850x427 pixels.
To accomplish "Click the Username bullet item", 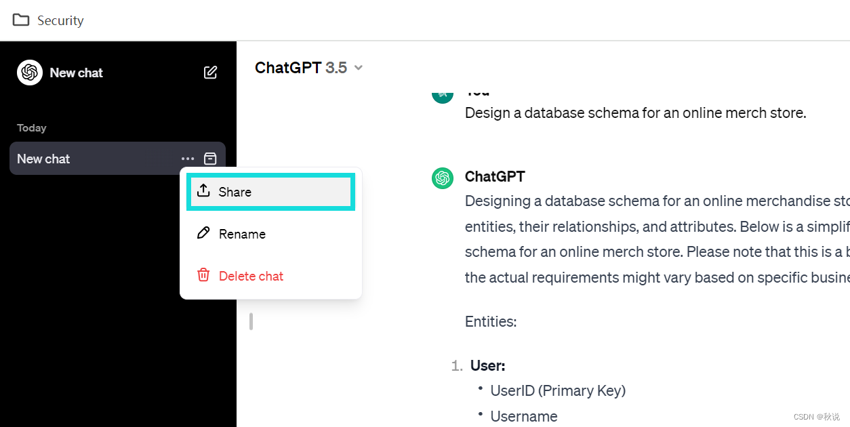I will (x=524, y=416).
